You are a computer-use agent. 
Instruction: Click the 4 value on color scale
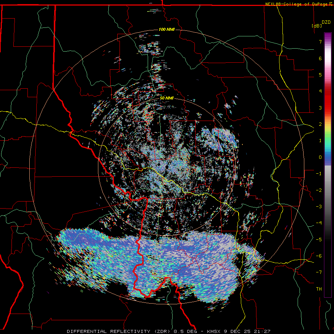tap(320, 91)
